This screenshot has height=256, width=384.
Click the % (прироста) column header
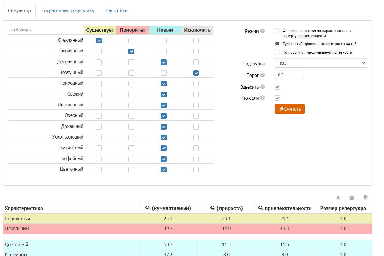(226, 208)
